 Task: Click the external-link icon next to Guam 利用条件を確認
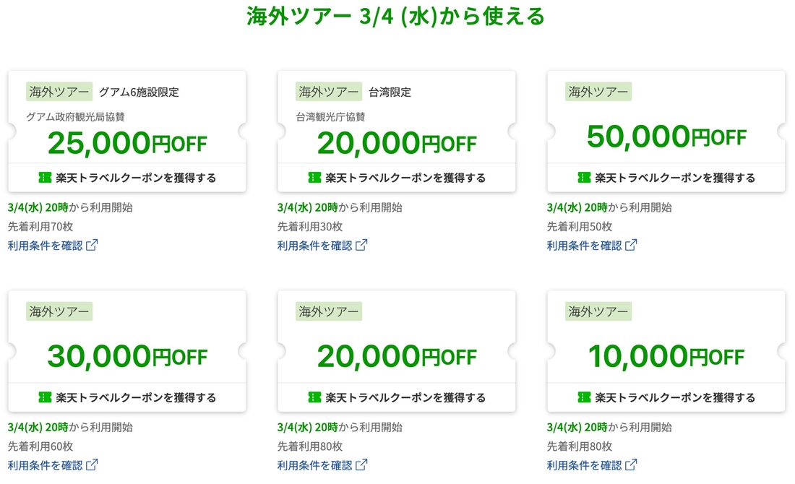[90, 243]
